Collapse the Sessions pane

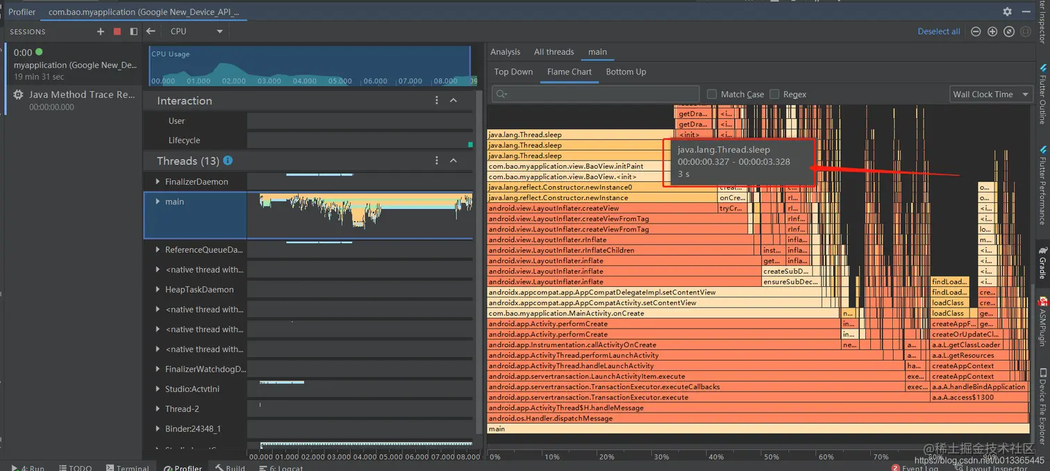[134, 31]
